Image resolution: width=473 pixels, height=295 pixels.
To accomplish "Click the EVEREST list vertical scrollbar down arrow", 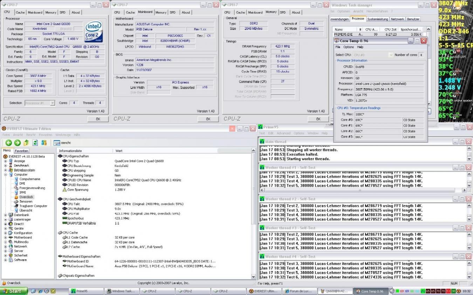I will pyautogui.click(x=254, y=276).
